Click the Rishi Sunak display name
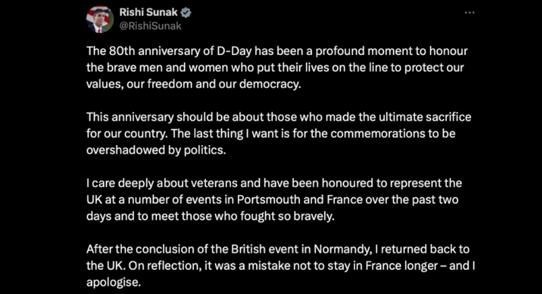 pyautogui.click(x=149, y=12)
